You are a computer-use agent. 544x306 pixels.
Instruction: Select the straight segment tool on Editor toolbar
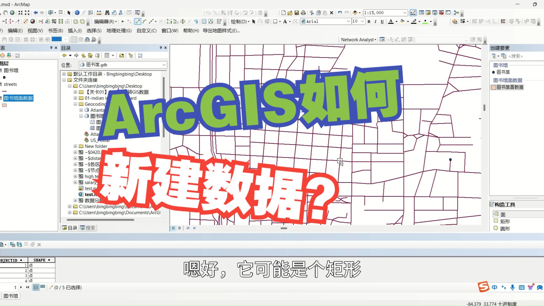[x=138, y=21]
